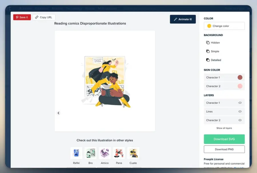Click the Rafiki style label
Screen dimensions: 257x173
tap(76, 163)
